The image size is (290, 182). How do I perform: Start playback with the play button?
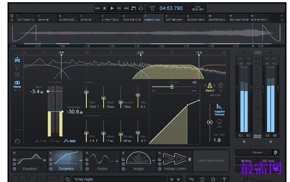pyautogui.click(x=112, y=8)
